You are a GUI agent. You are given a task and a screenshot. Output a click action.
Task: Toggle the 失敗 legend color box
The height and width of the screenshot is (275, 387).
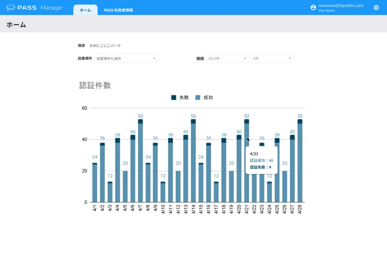(174, 98)
